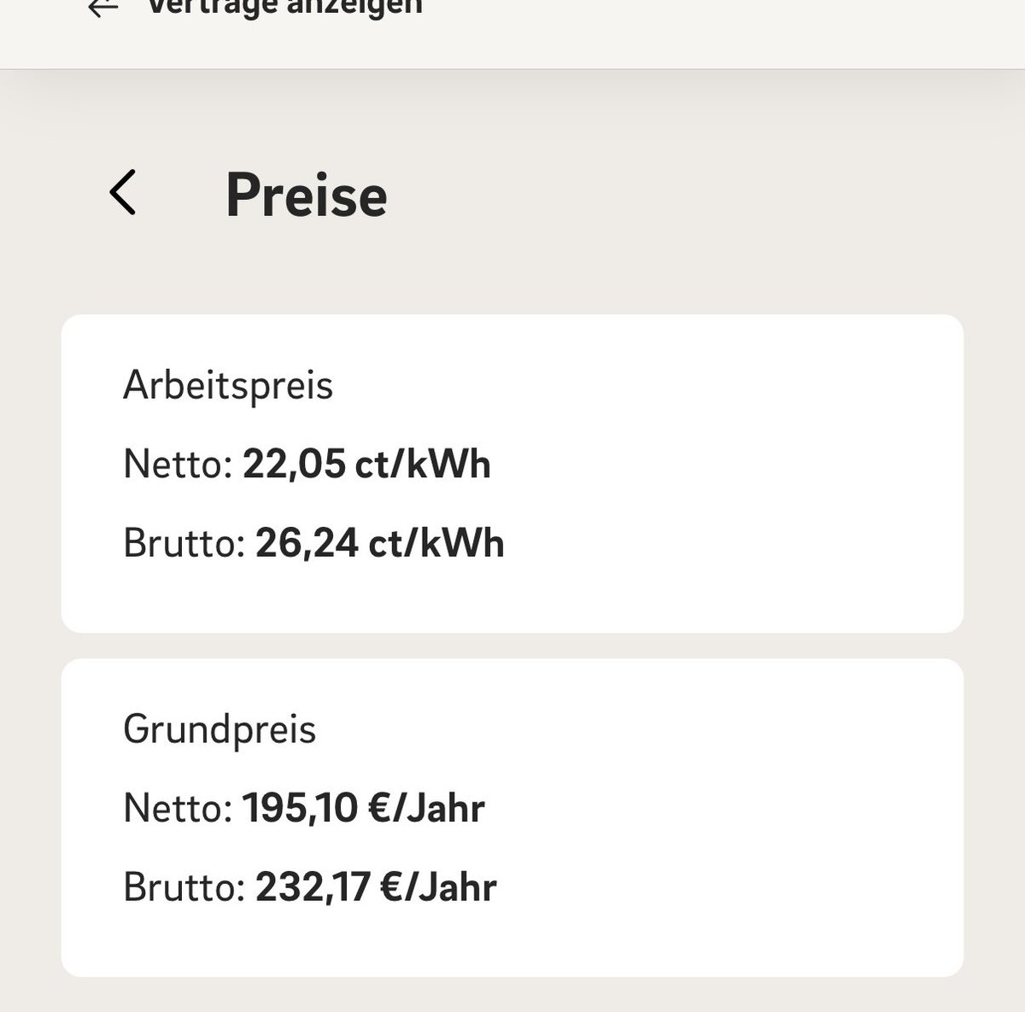Tap the Arbeitspreis card

512,474
